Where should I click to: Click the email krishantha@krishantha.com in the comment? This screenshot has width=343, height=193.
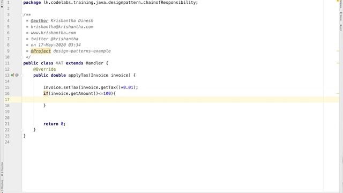[62, 27]
